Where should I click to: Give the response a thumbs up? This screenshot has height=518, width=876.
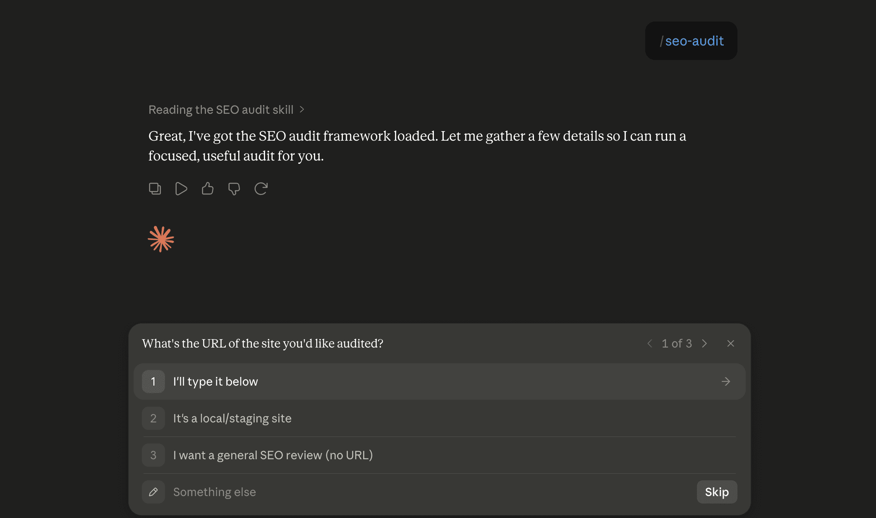click(x=208, y=189)
